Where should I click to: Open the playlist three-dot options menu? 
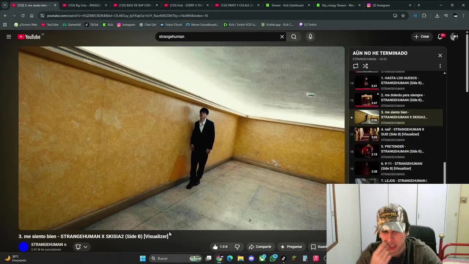coord(440,66)
